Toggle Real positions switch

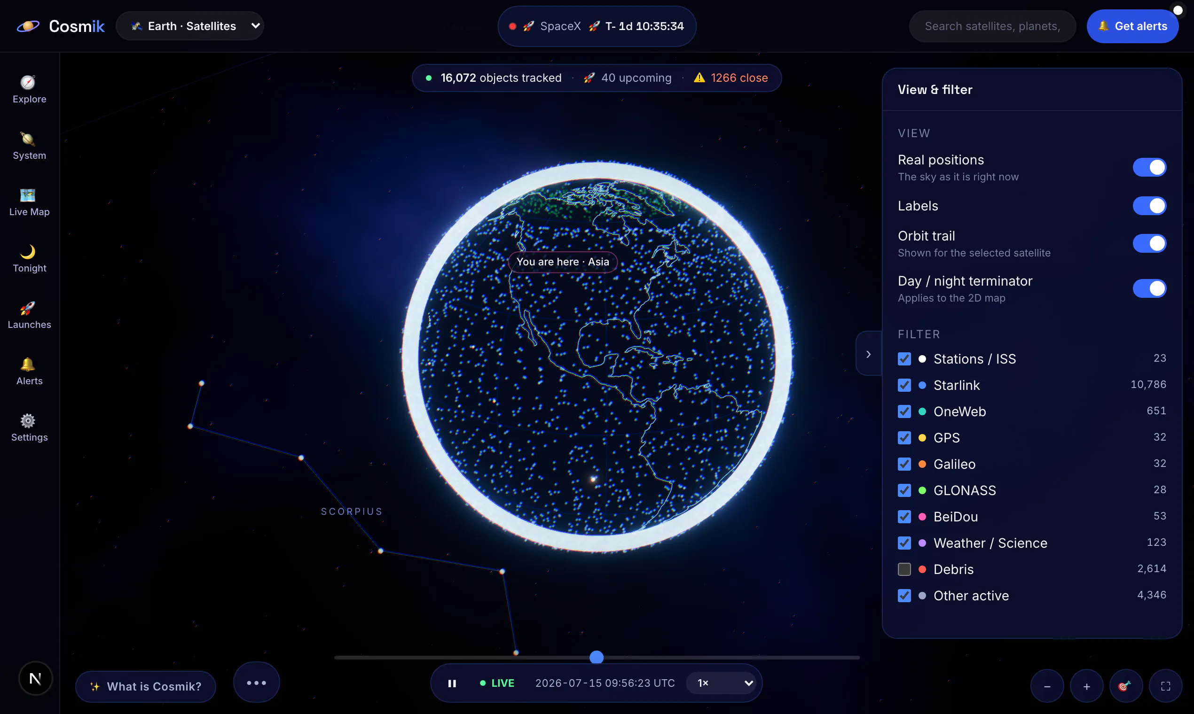[1149, 167]
